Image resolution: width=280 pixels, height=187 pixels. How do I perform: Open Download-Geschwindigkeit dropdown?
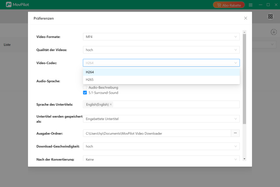(161, 146)
